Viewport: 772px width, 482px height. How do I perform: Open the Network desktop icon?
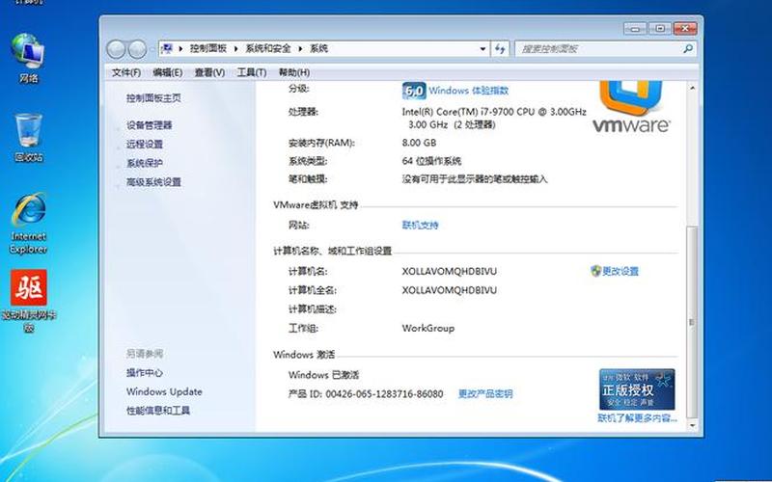point(28,57)
